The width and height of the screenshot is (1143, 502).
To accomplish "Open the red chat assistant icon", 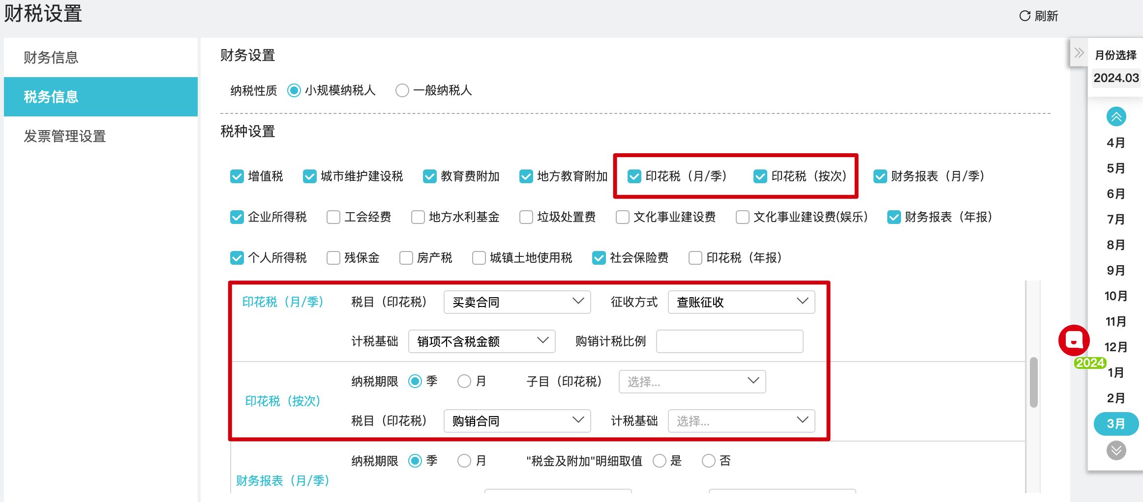I will pyautogui.click(x=1074, y=340).
